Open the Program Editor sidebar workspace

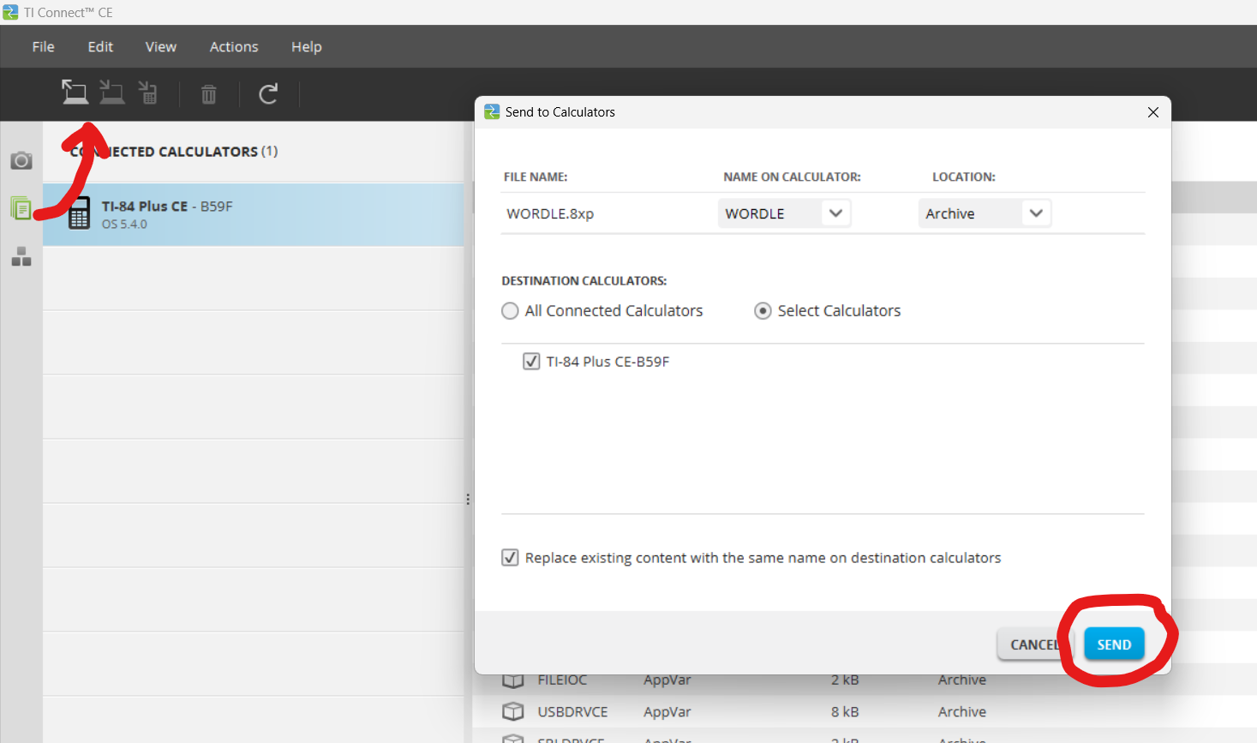tap(21, 256)
